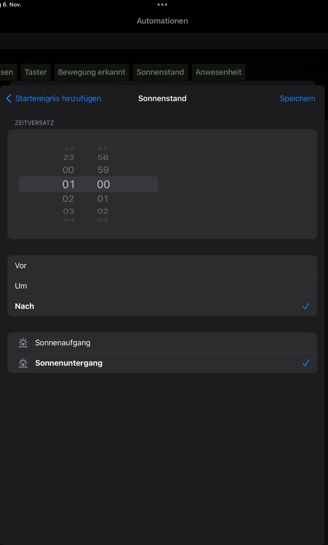Tap hour 23 in the picker wheel
Viewport: 328px width, 545px height.
(68, 157)
